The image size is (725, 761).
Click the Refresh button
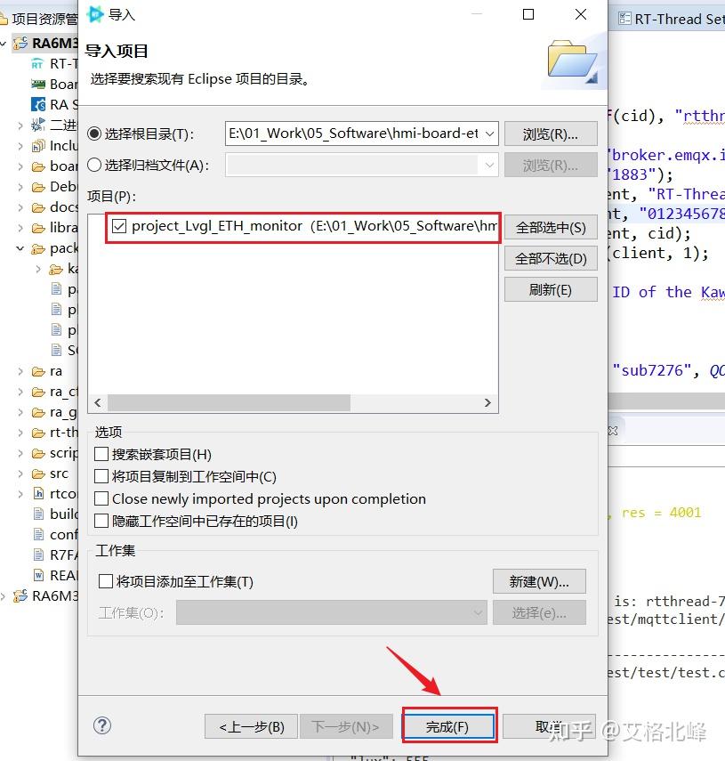551,290
